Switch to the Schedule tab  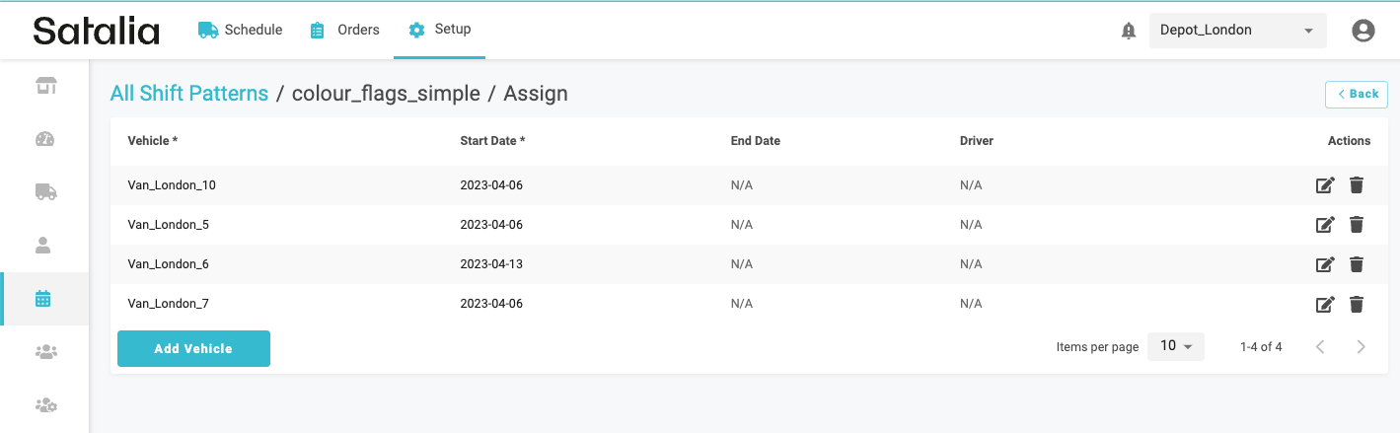tap(241, 30)
